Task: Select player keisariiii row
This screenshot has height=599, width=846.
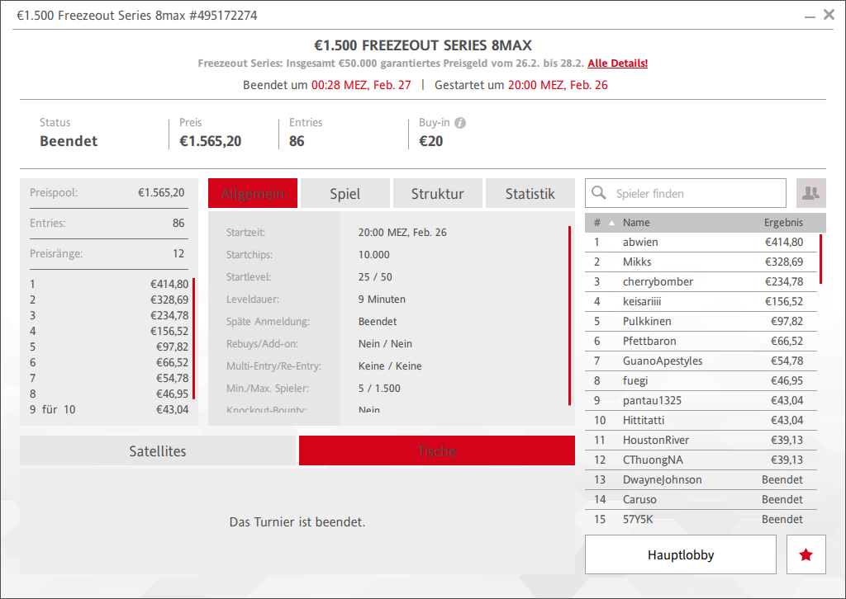Action: click(x=701, y=302)
